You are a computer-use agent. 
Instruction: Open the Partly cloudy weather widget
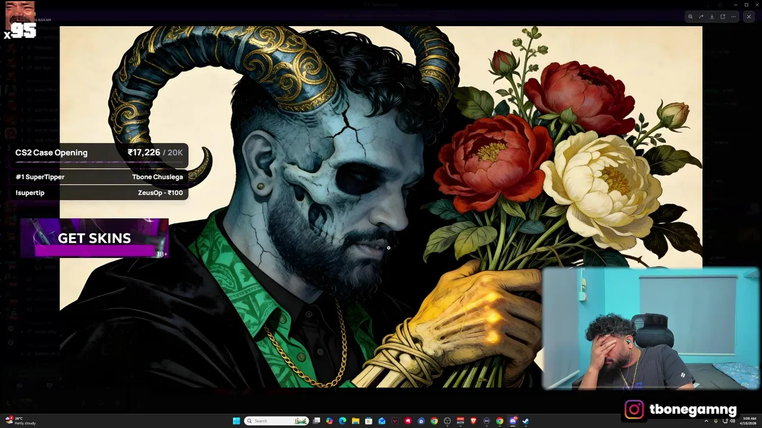click(21, 421)
